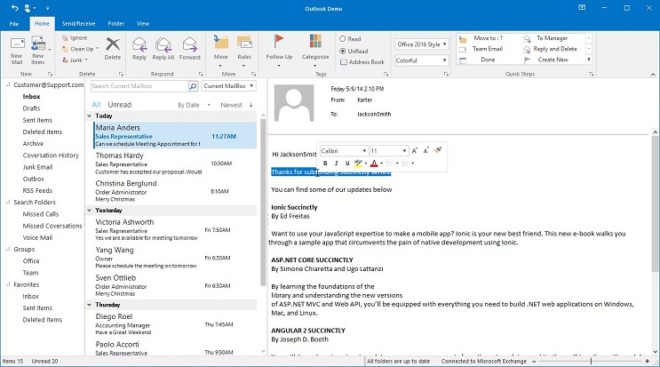
Task: Click the reading pane vertical scrollbar
Action: pyautogui.click(x=655, y=203)
